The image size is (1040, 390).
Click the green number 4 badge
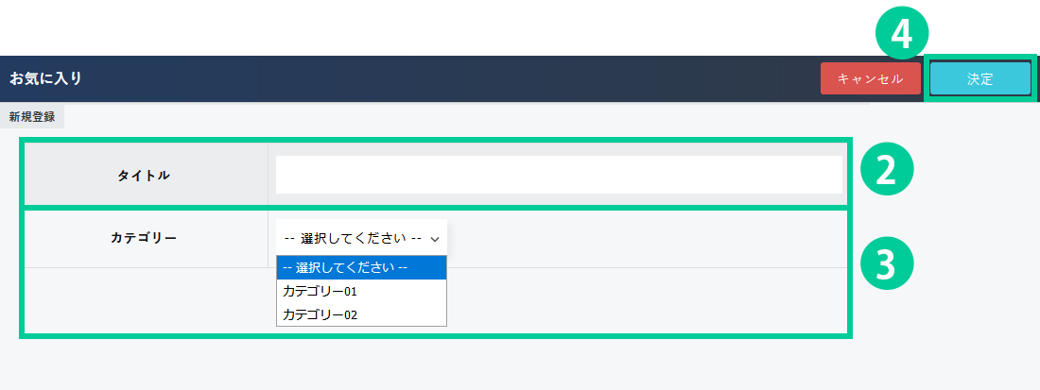point(901,35)
